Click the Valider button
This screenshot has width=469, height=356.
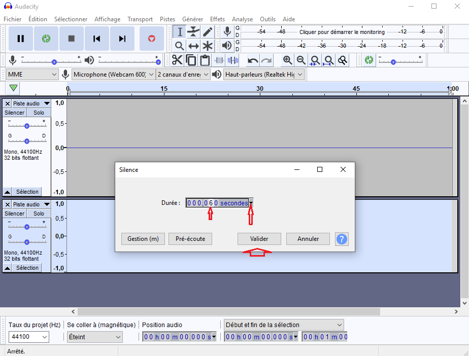coord(259,239)
